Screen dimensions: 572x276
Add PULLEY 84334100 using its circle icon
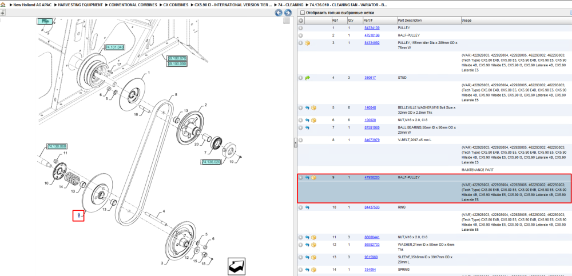coord(301,27)
